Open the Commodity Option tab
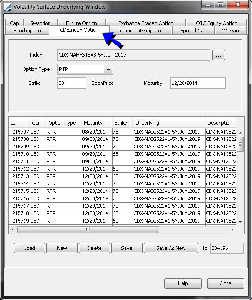 [140, 31]
